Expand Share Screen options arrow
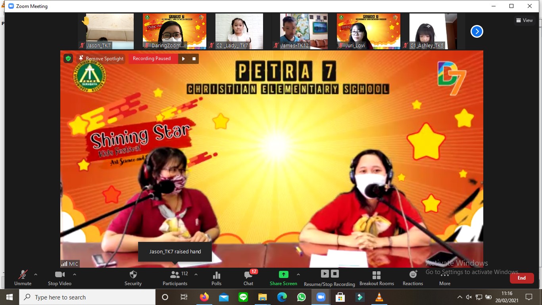The height and width of the screenshot is (305, 542). click(298, 274)
